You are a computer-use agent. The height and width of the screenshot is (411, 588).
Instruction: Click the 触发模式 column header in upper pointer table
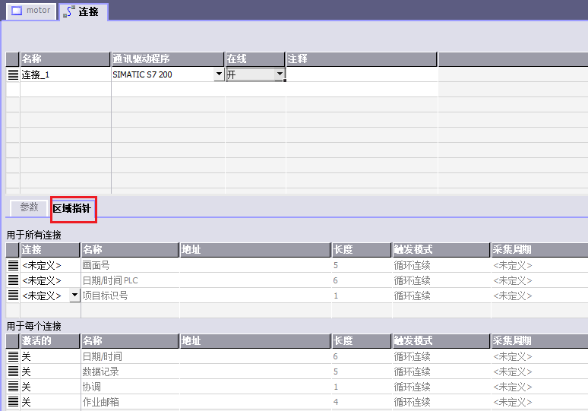tap(441, 250)
